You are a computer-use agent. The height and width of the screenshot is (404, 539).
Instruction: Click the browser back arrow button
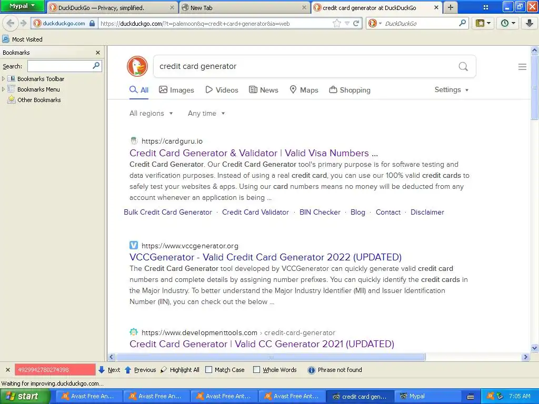tap(11, 23)
